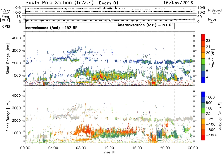Click the '08:00' time tick label

[x=81, y=148]
